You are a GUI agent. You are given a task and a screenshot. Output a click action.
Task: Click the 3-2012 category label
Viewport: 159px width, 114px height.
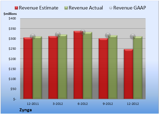(58, 104)
